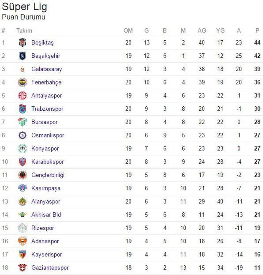The width and height of the screenshot is (263, 275).
Task: Click the Beşiktaş club logo
Action: click(22, 43)
